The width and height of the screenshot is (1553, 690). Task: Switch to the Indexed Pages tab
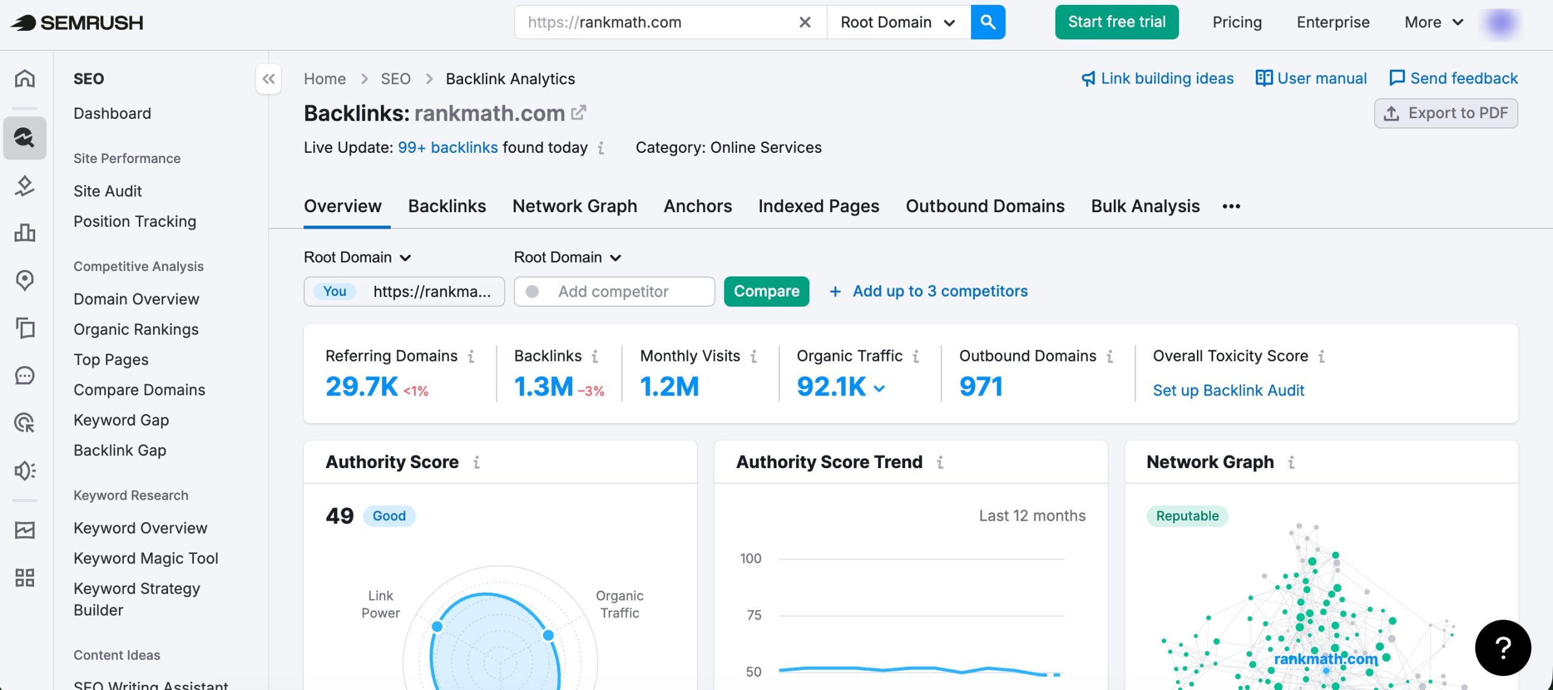point(818,207)
